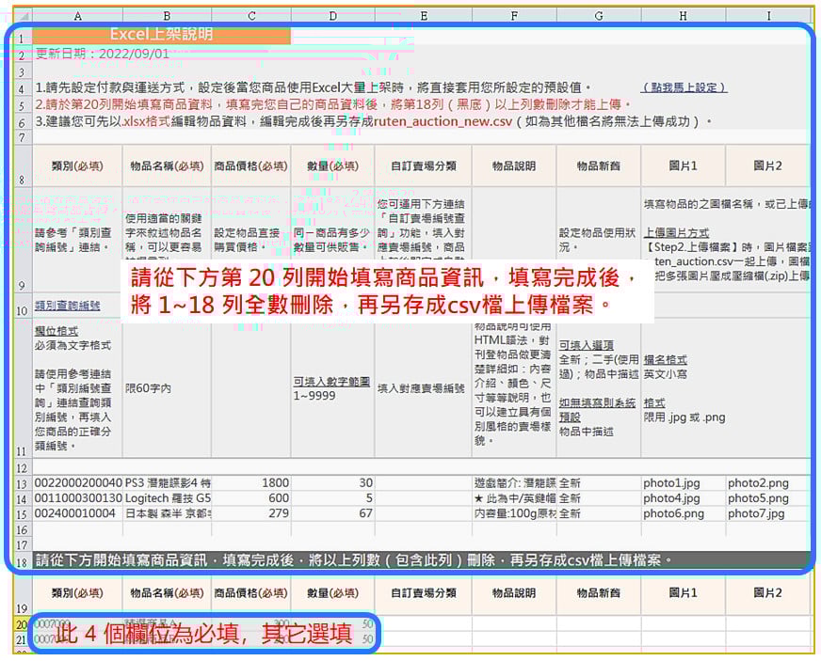Image resolution: width=821 pixels, height=661 pixels.
Task: Click category code cell 002400010004
Action: click(77, 513)
